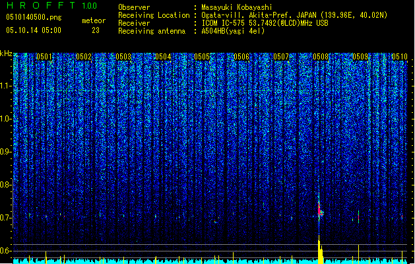Screen dimensions: 415x264
Task: Click the 0503 time marker
Action: click(123, 57)
